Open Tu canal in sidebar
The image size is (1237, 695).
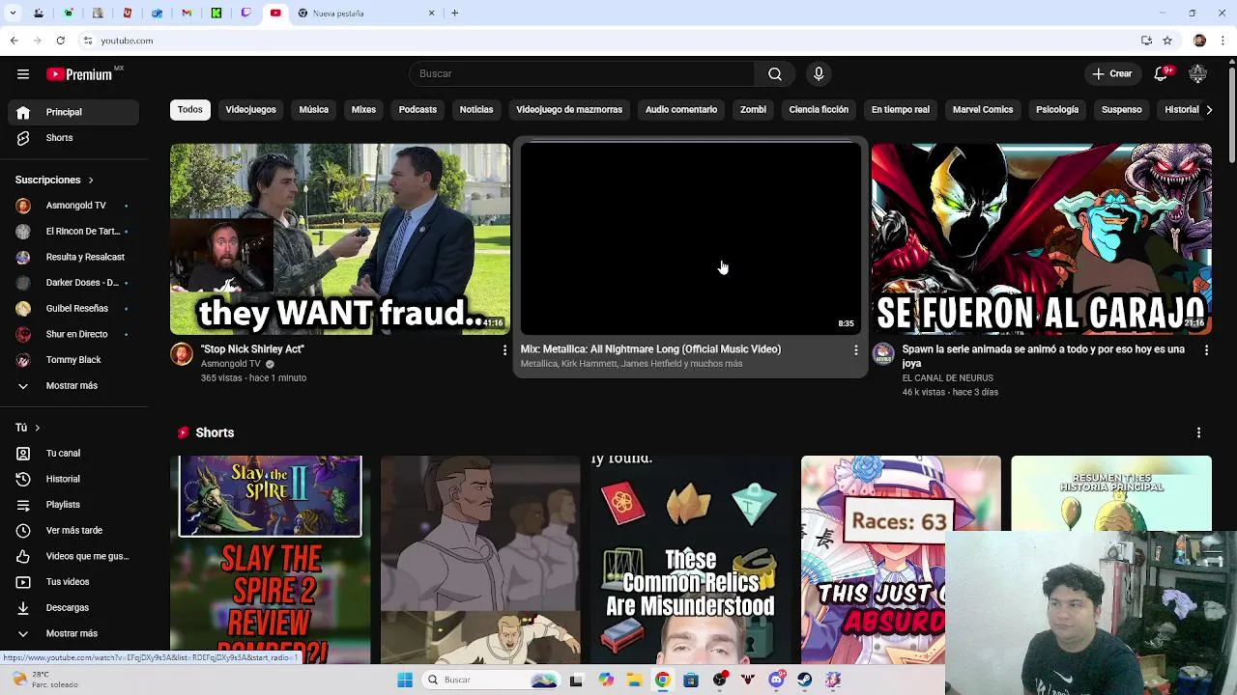pyautogui.click(x=73, y=453)
